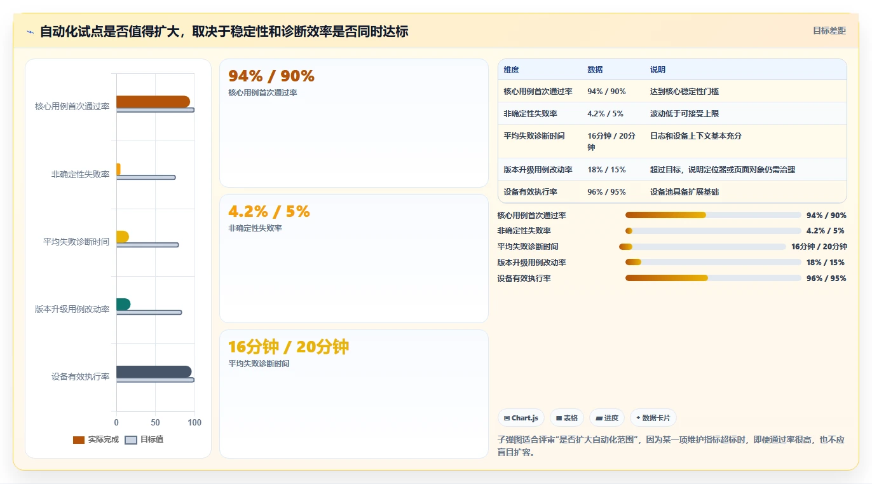Click the 版本升级用例改动率 chart axis label
This screenshot has width=872, height=484.
[x=72, y=309]
